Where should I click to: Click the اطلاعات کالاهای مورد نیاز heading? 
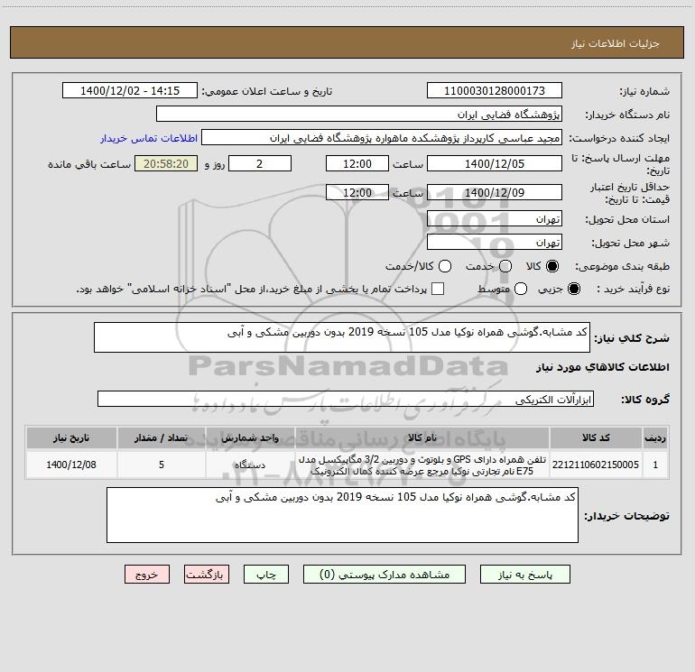[x=603, y=367]
